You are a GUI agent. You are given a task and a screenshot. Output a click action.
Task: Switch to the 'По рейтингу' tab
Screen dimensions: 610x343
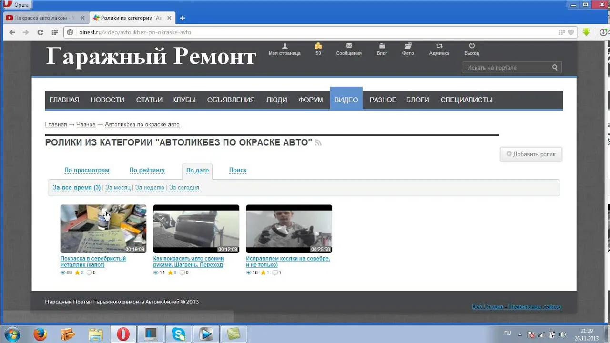(147, 170)
